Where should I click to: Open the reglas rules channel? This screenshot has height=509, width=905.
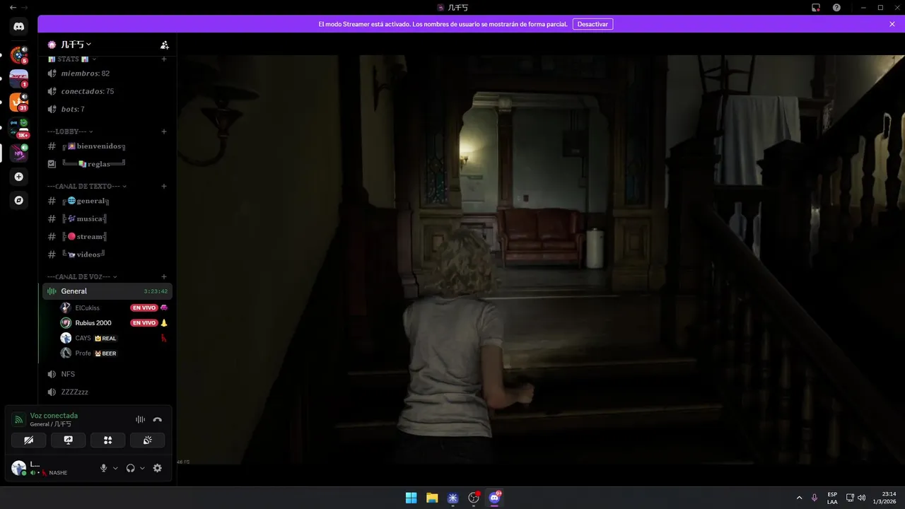coord(107,164)
